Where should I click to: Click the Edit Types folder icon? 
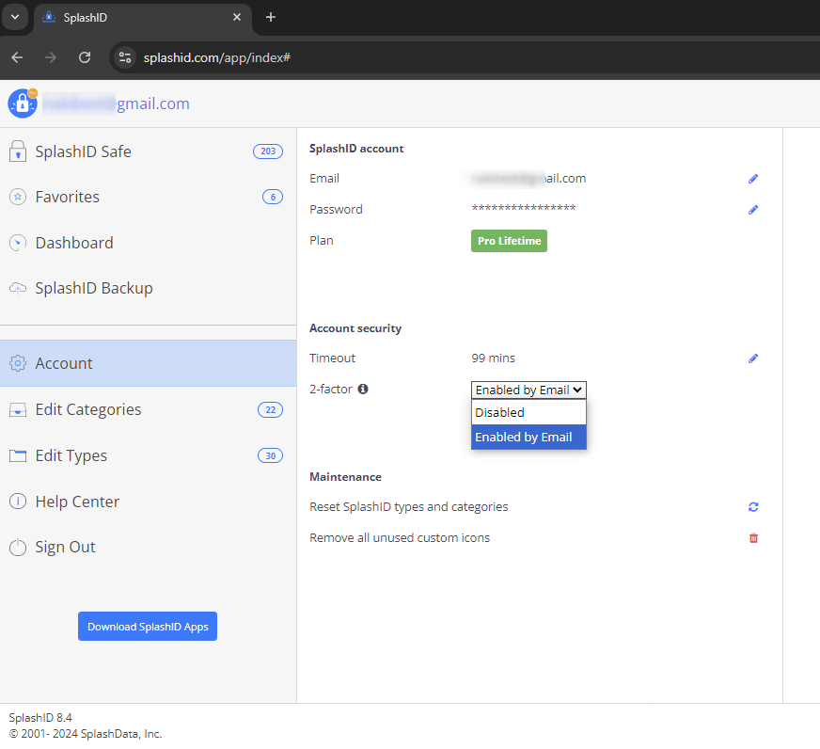click(x=18, y=455)
